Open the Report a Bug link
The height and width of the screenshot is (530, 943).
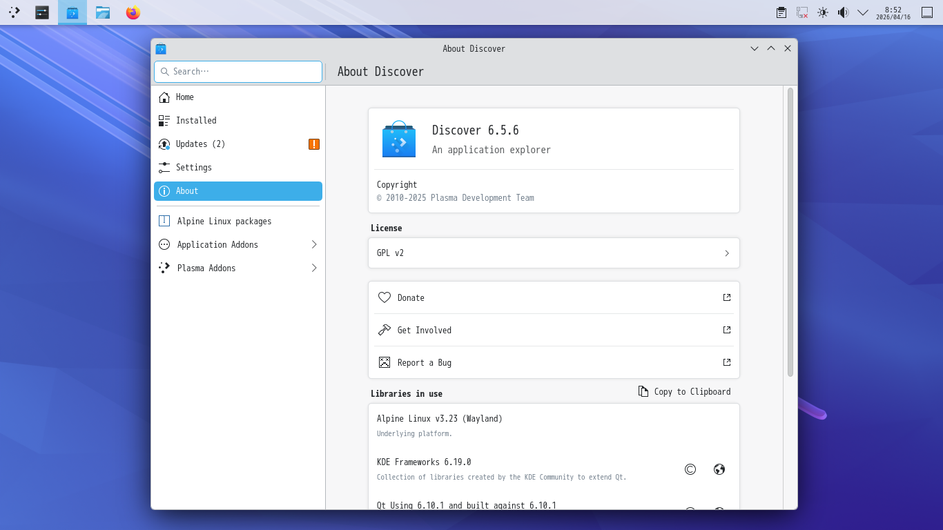(x=554, y=362)
